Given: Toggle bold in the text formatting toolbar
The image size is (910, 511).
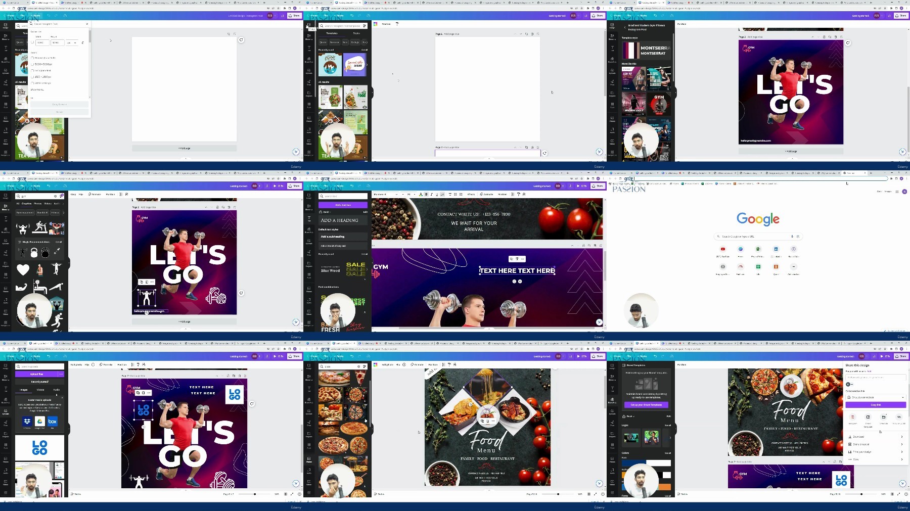Looking at the screenshot, I should pyautogui.click(x=426, y=194).
